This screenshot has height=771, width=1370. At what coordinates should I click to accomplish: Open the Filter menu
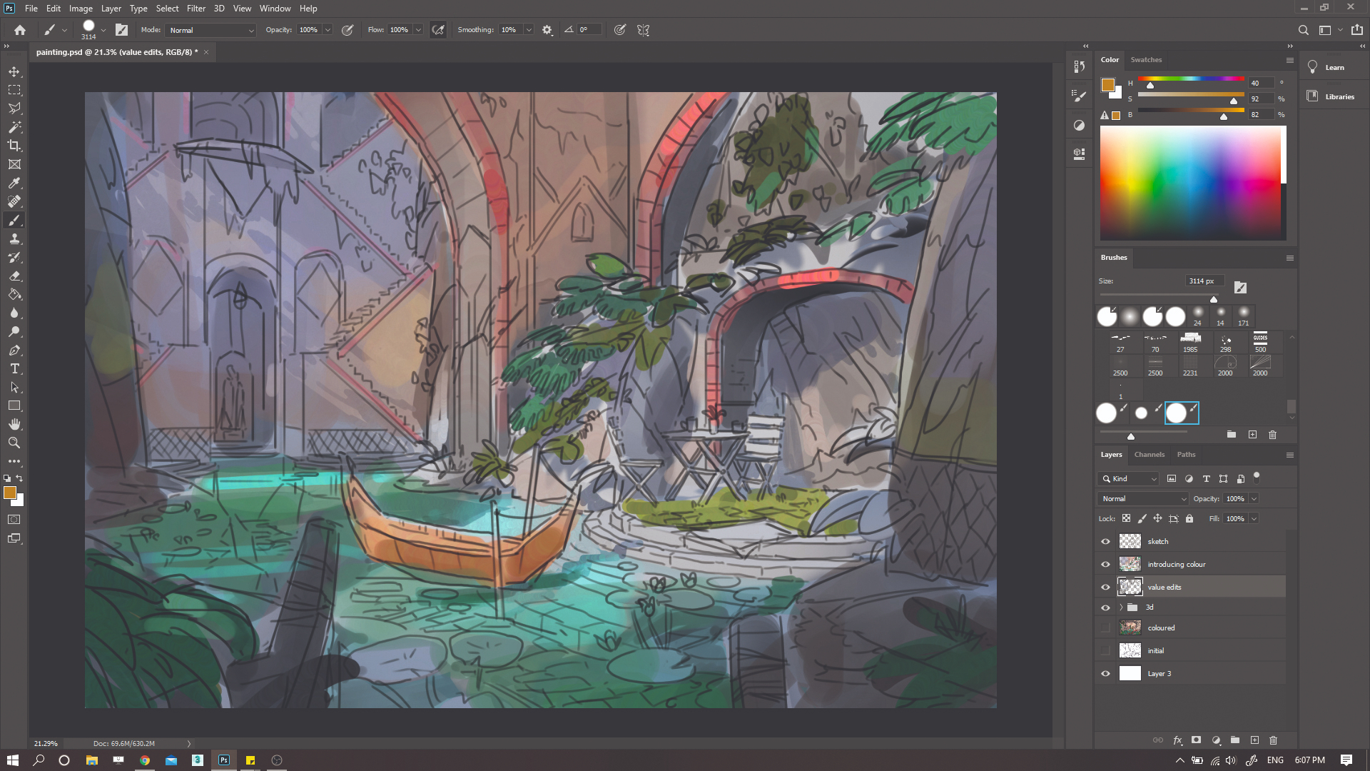pyautogui.click(x=196, y=9)
